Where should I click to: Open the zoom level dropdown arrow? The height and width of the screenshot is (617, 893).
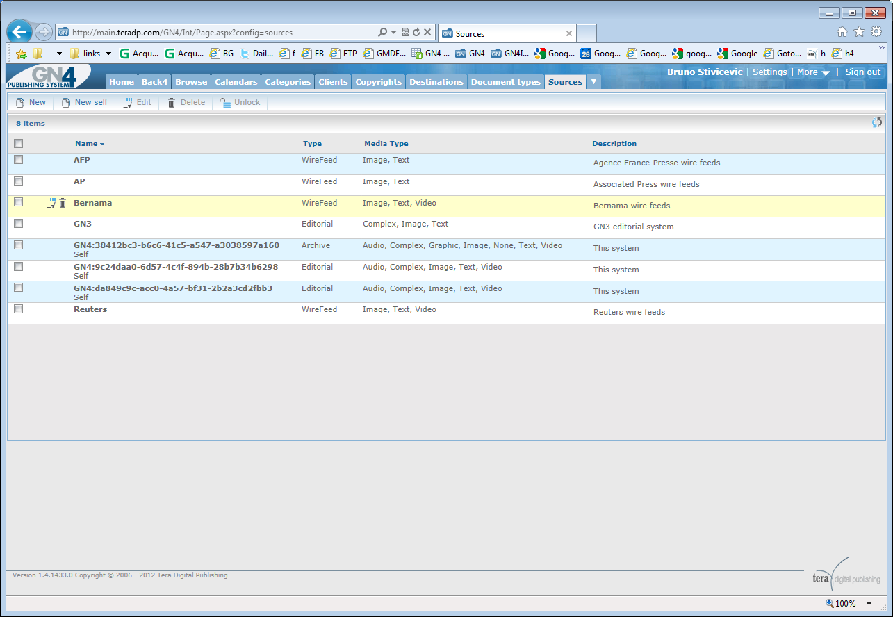click(869, 604)
